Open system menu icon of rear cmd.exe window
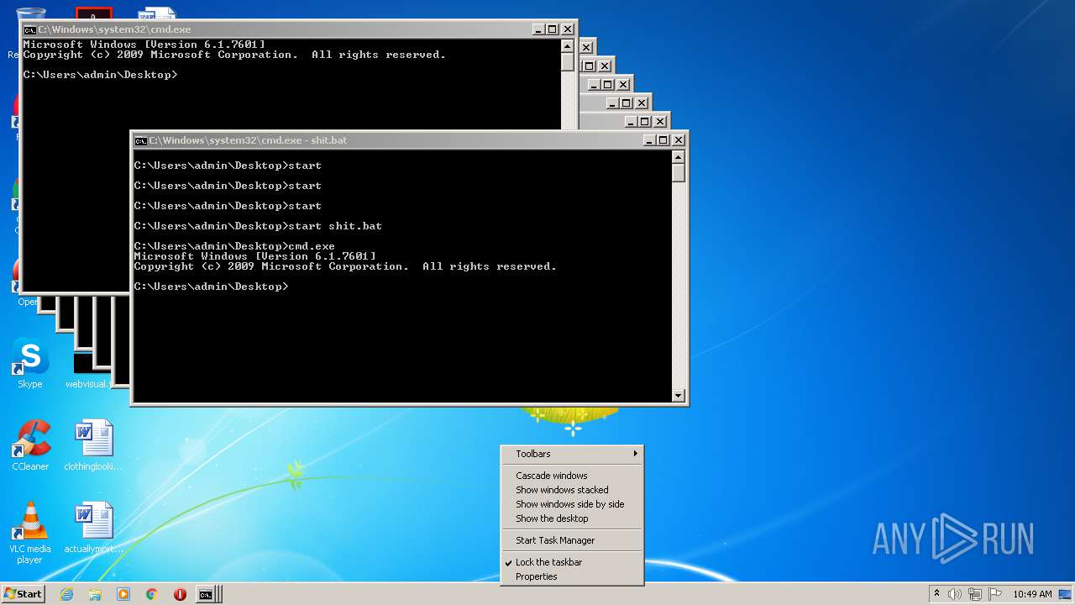This screenshot has height=605, width=1075. coord(30,29)
